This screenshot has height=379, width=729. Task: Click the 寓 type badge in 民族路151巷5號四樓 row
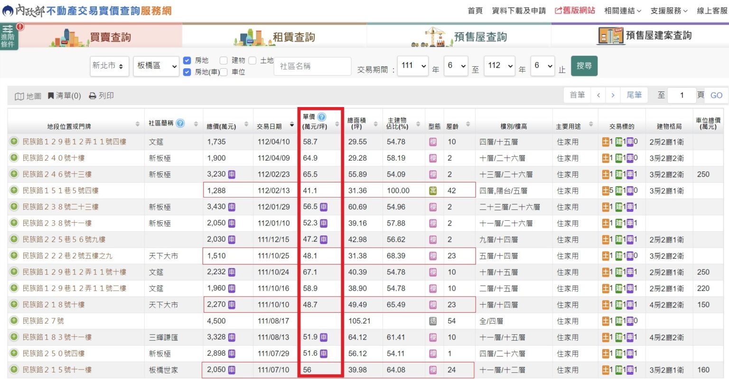click(x=433, y=190)
